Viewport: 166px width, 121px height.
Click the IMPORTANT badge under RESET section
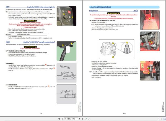pyautogui.click(x=30, y=21)
